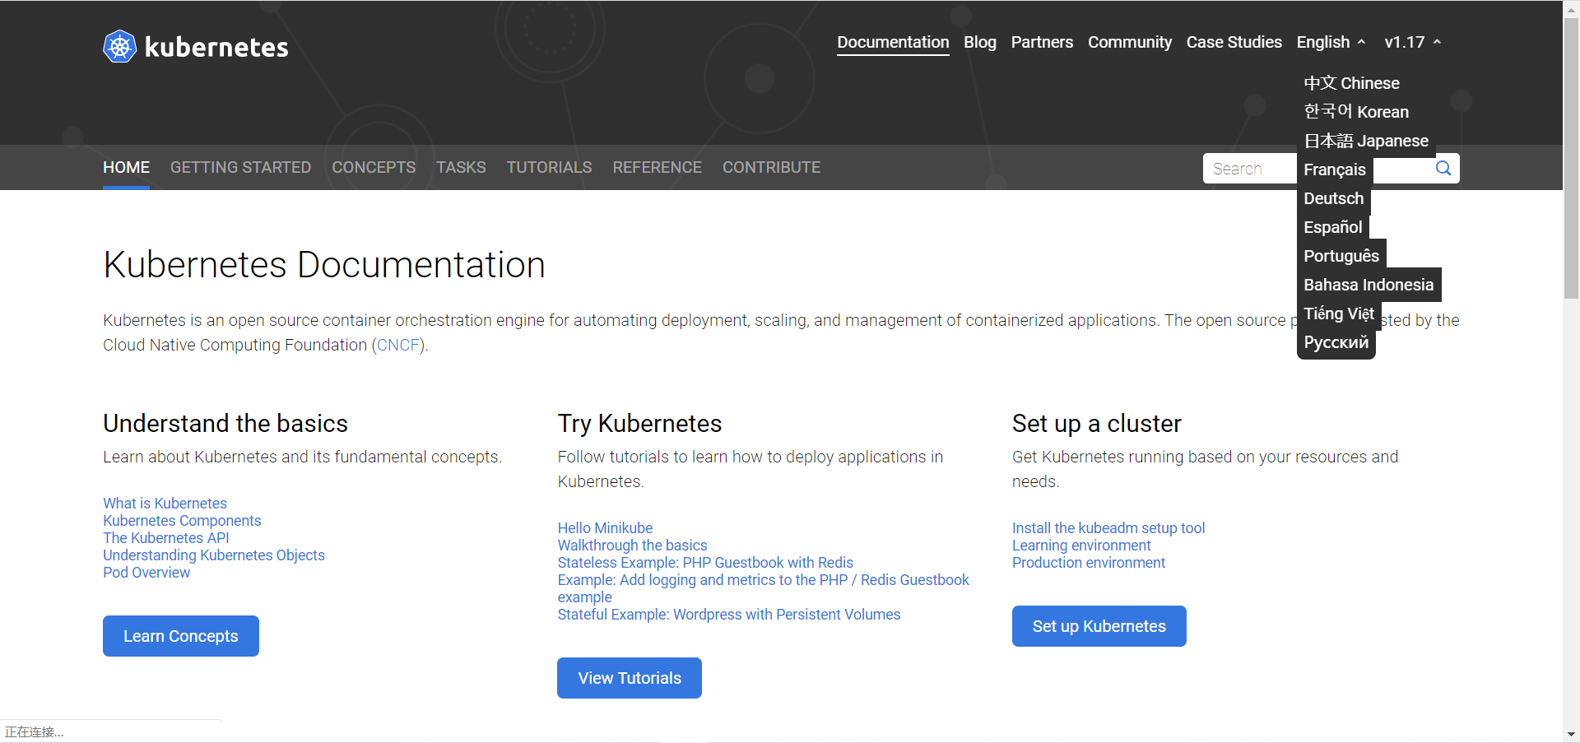Click the Set up Kubernetes button
Screen dimensions: 1580x743
click(x=1099, y=626)
